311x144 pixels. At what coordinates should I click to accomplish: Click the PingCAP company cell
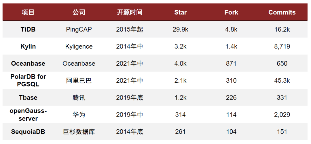point(79,30)
